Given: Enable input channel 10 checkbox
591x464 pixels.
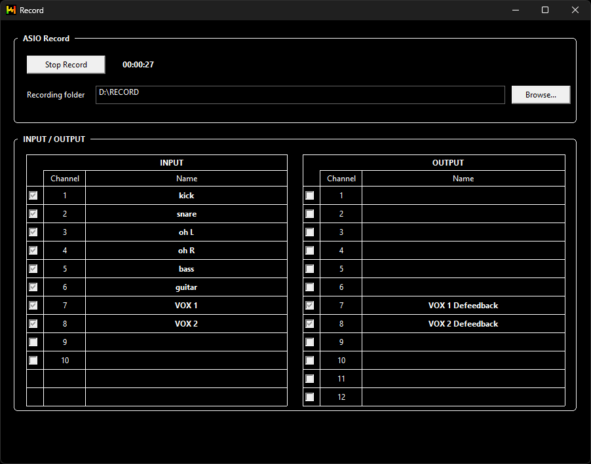Looking at the screenshot, I should pyautogui.click(x=33, y=361).
